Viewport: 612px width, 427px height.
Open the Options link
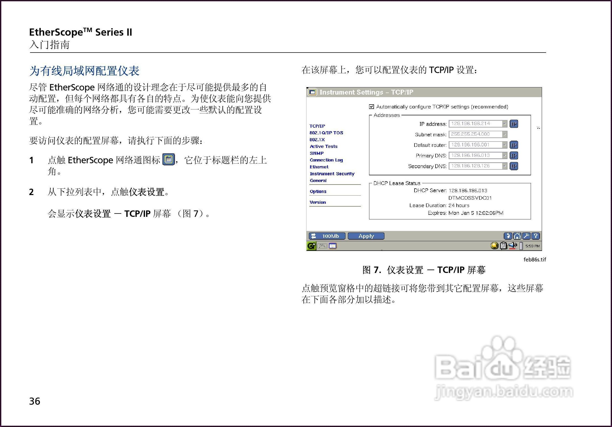(318, 191)
